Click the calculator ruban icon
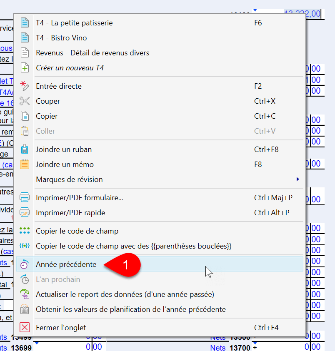 pyautogui.click(x=25, y=149)
